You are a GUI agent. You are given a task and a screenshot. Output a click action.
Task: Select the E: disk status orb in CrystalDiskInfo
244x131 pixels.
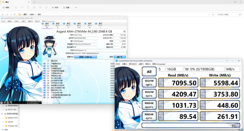point(53,24)
